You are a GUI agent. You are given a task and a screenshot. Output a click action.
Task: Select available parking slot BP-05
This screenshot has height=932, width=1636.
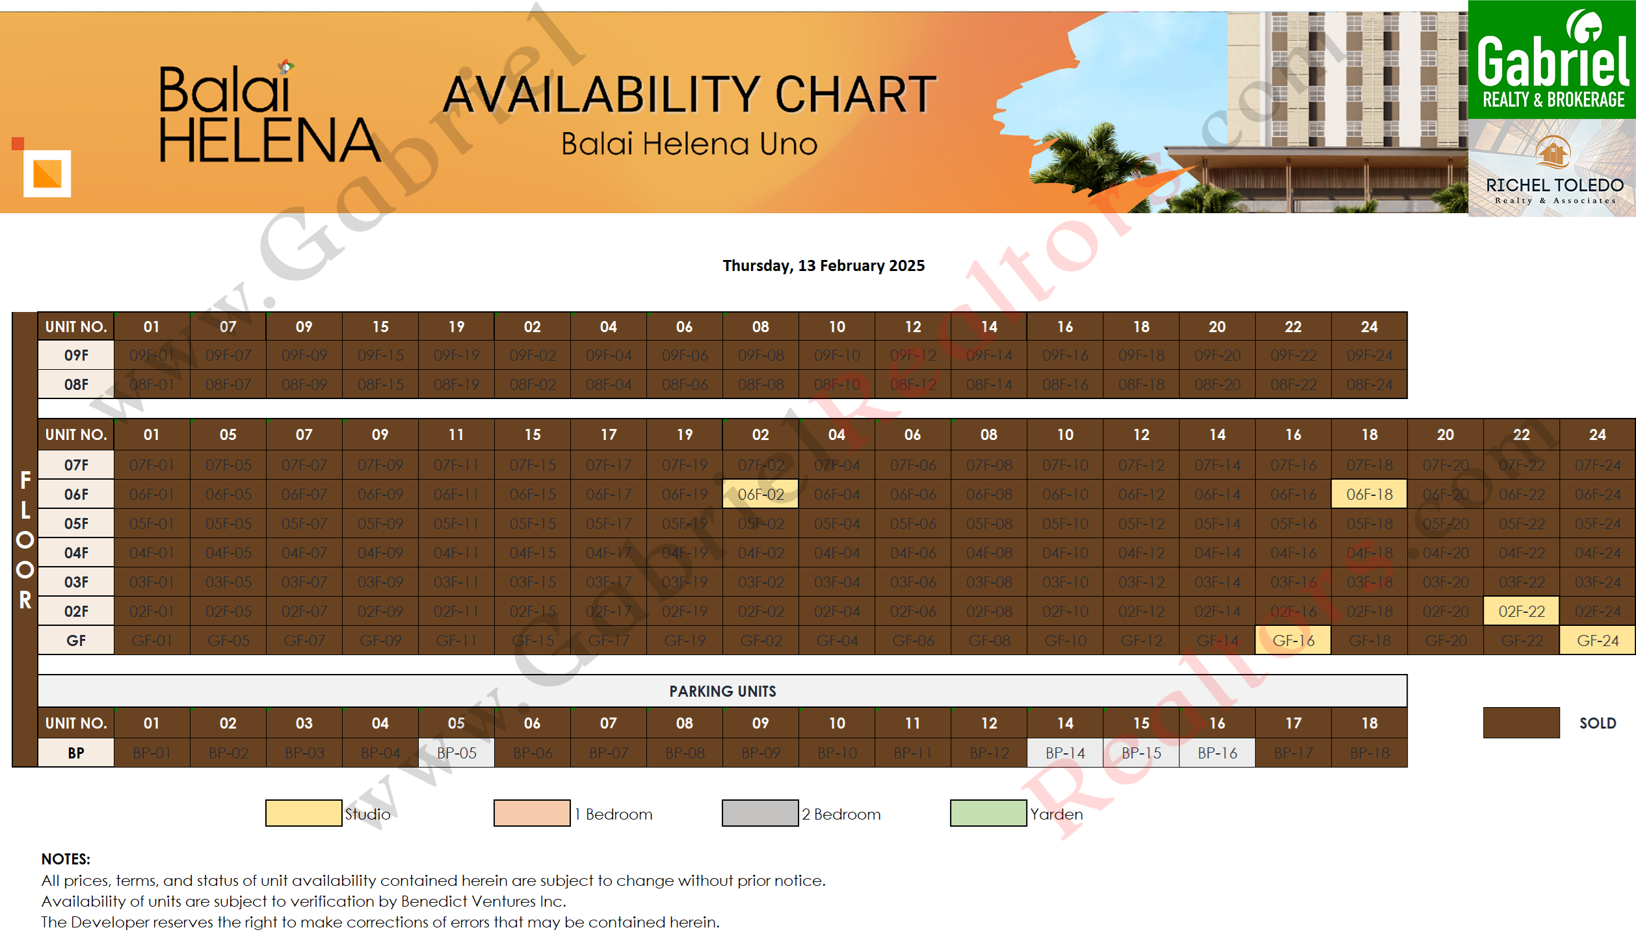click(x=456, y=753)
